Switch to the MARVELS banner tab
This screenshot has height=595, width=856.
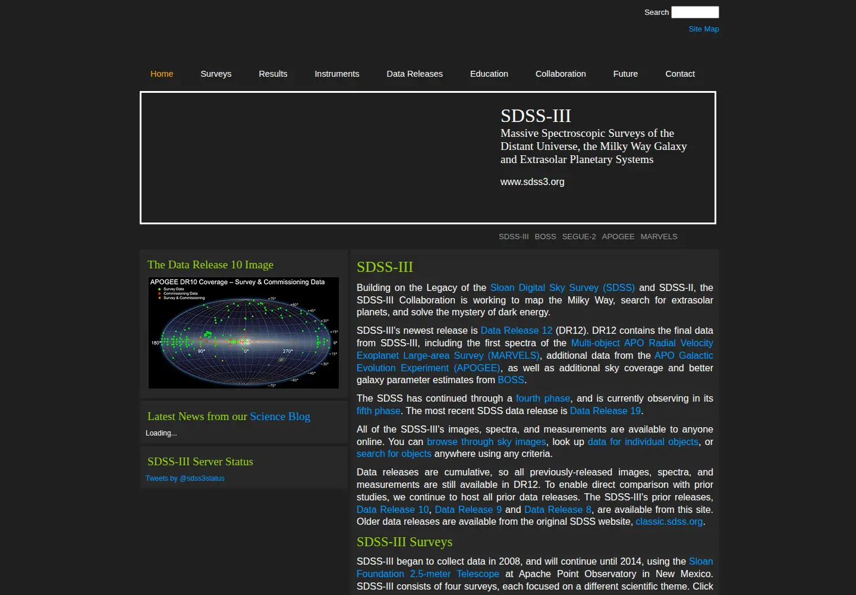click(659, 237)
